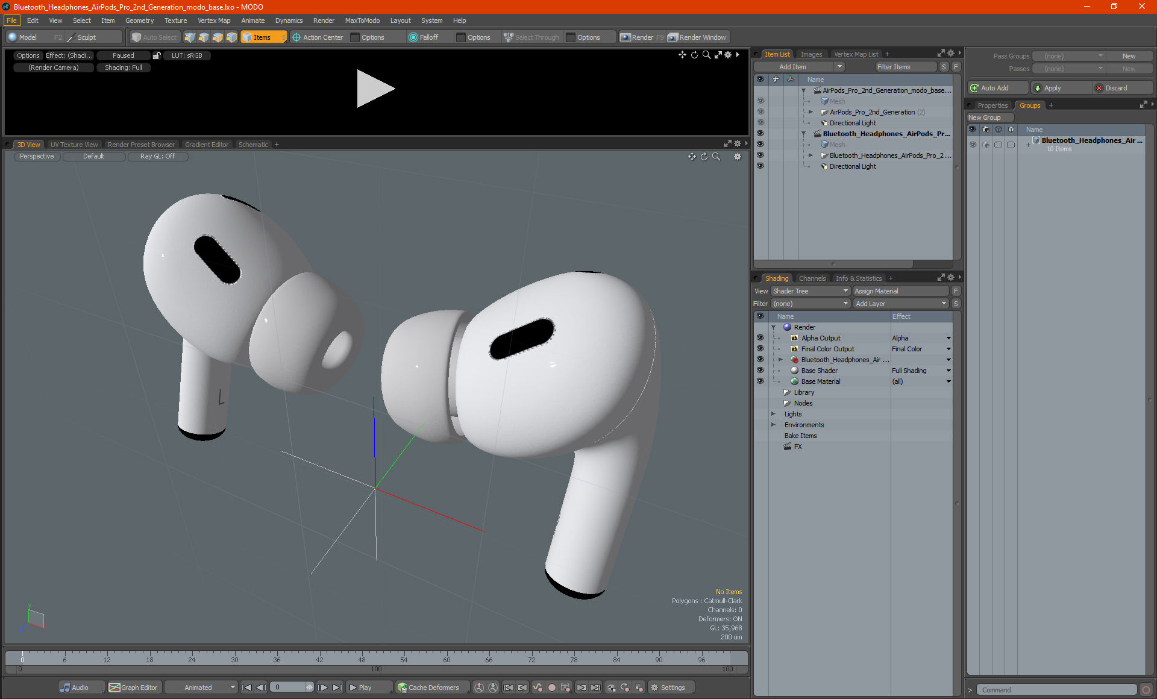The image size is (1157, 699).
Task: Click the record keyframe red dot icon
Action: point(551,688)
